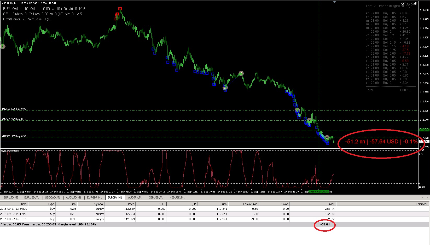Click the 'SELL Orders: 0' info line
Screen dimensions: 430x245
coord(42,14)
